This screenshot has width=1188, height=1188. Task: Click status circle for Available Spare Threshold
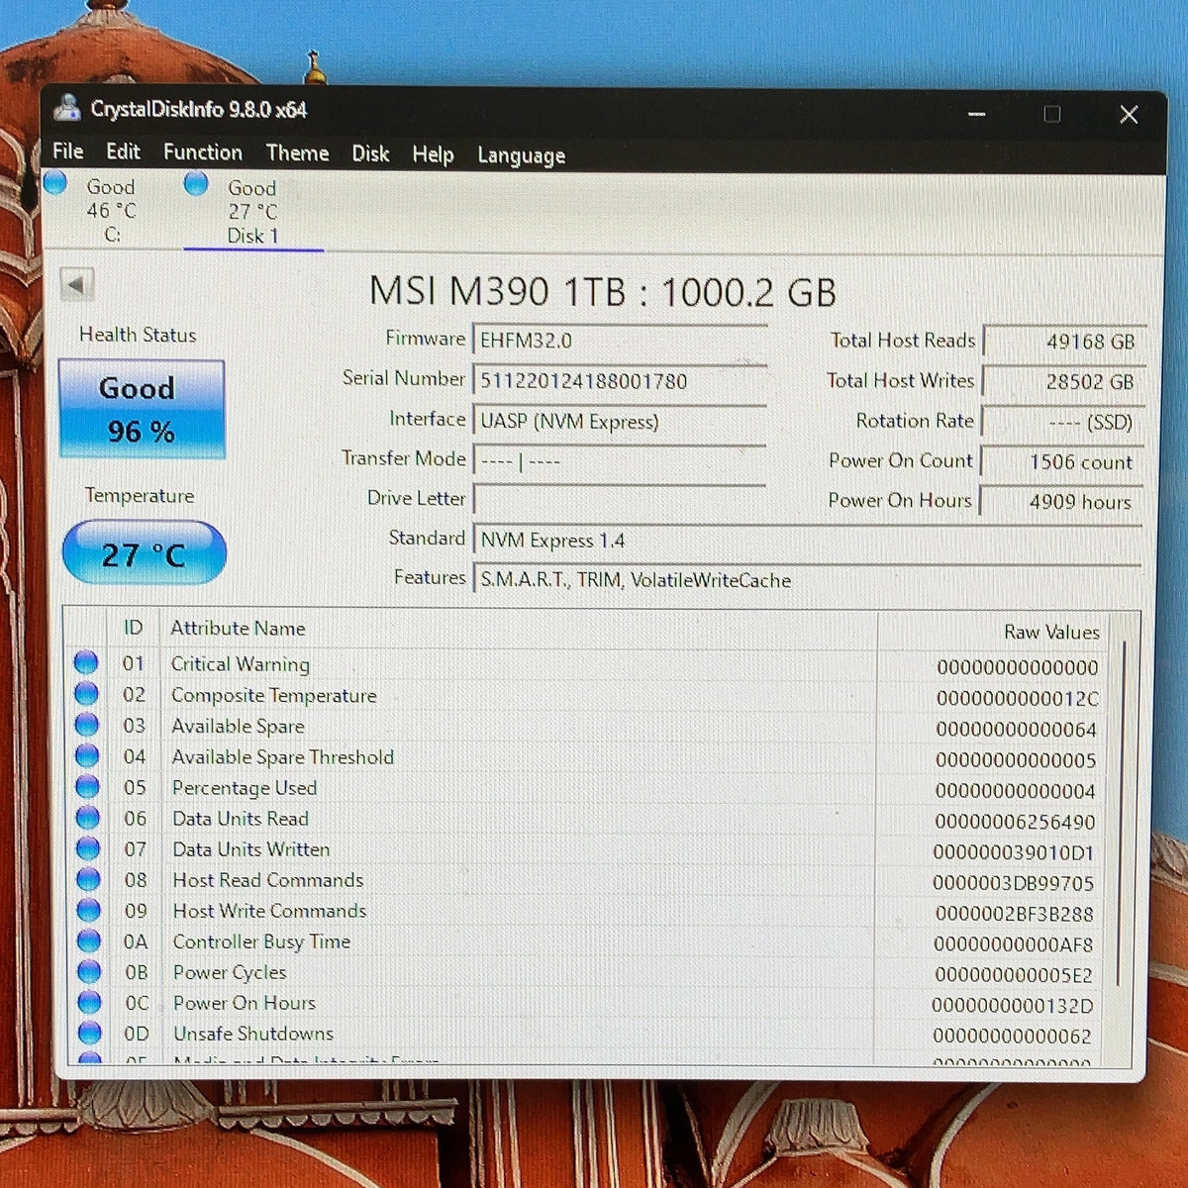coord(87,755)
